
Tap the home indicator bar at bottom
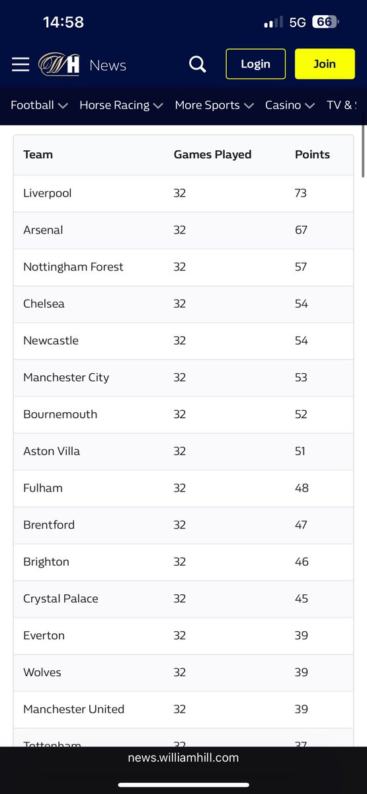point(183,785)
